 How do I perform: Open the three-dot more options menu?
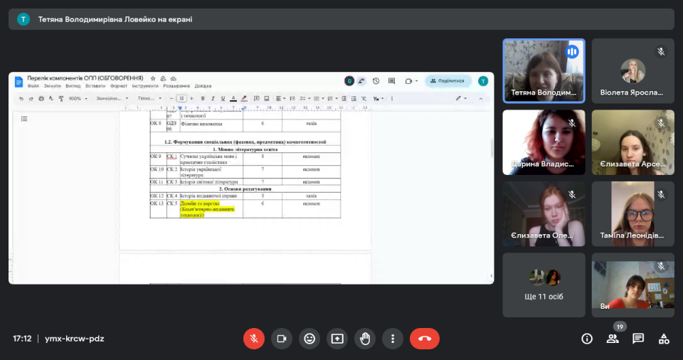click(x=393, y=339)
